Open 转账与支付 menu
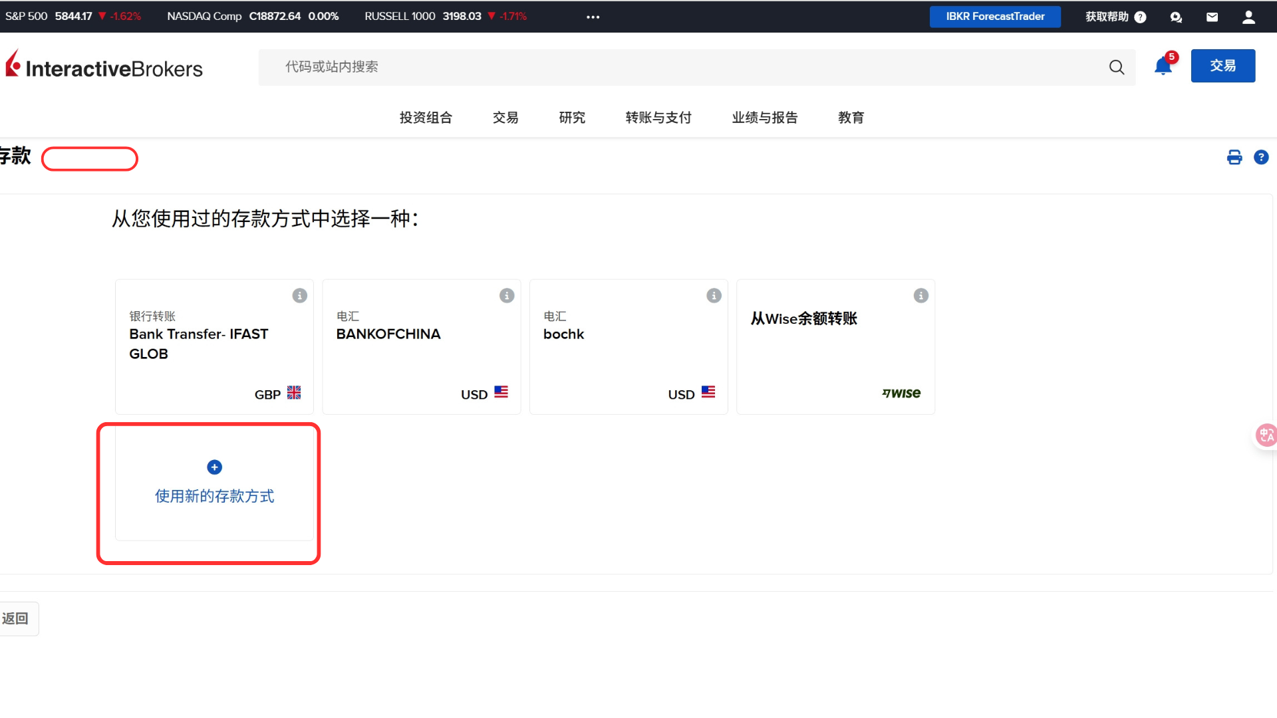 point(658,118)
